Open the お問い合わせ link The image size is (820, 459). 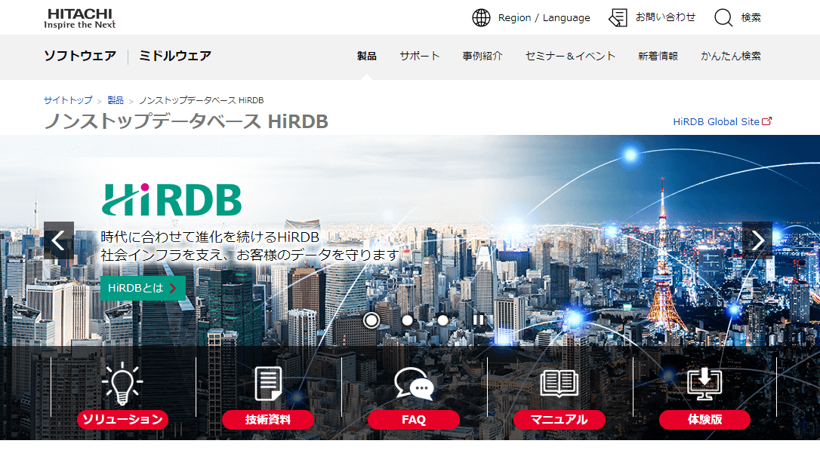[665, 17]
